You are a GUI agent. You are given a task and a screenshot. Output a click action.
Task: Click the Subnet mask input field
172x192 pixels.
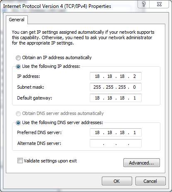(115, 87)
